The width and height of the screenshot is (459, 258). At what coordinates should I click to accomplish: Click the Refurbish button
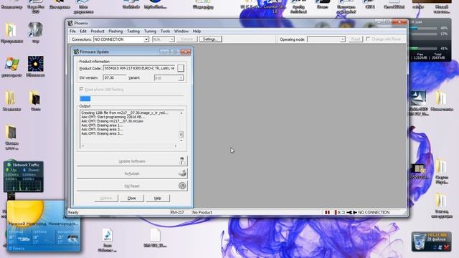(132, 173)
